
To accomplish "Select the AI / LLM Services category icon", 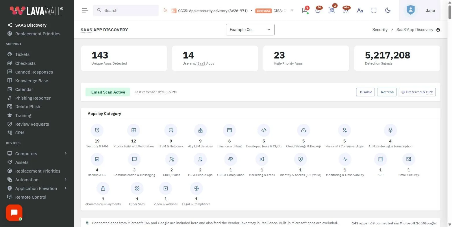I will (201, 130).
